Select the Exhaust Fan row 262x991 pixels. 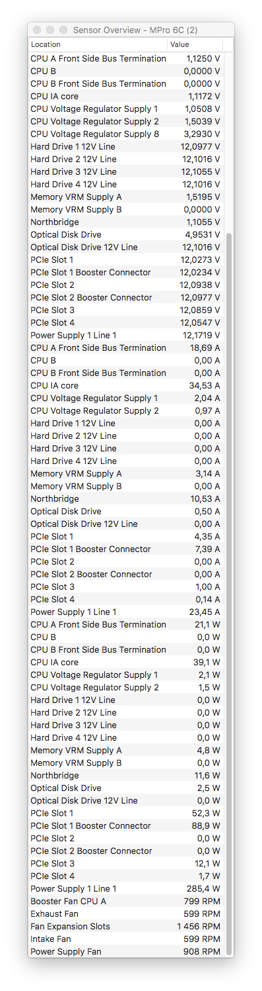click(x=125, y=914)
